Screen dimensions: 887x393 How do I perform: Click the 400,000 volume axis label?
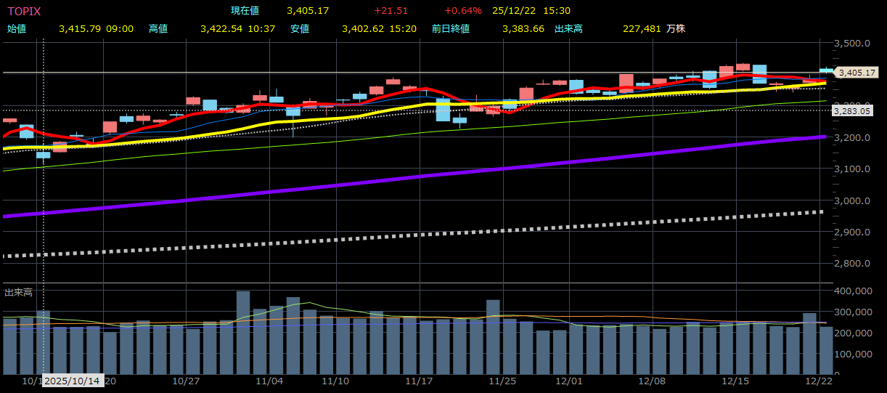click(851, 291)
